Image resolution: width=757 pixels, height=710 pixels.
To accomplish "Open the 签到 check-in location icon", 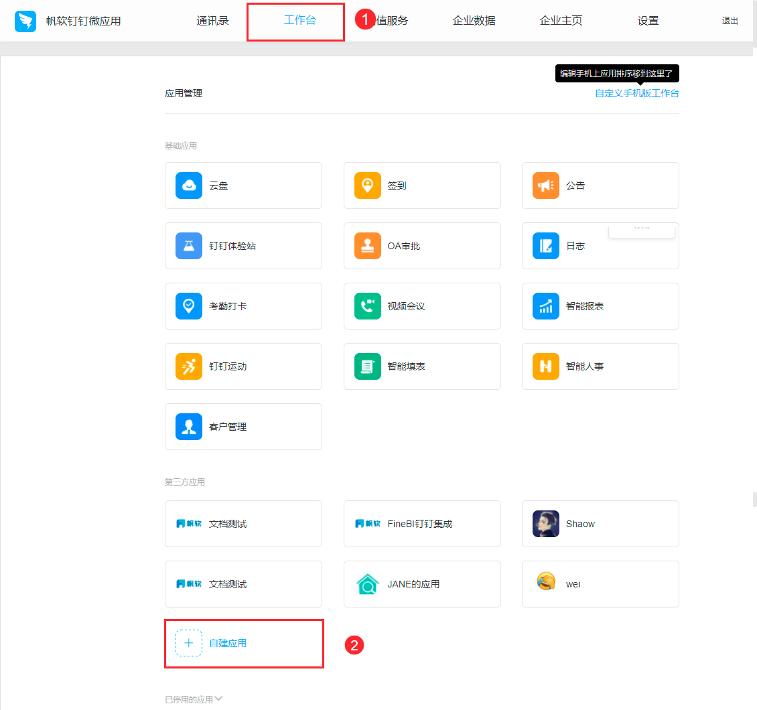I will [367, 186].
